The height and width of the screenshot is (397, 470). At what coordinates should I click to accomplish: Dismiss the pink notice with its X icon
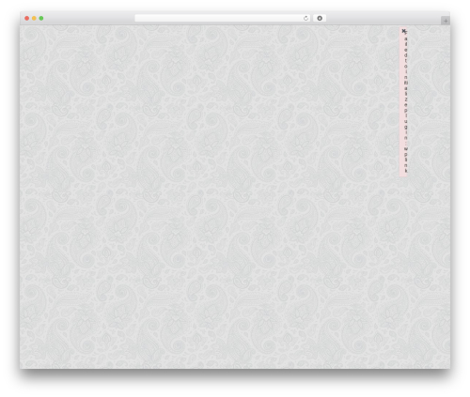pyautogui.click(x=404, y=31)
